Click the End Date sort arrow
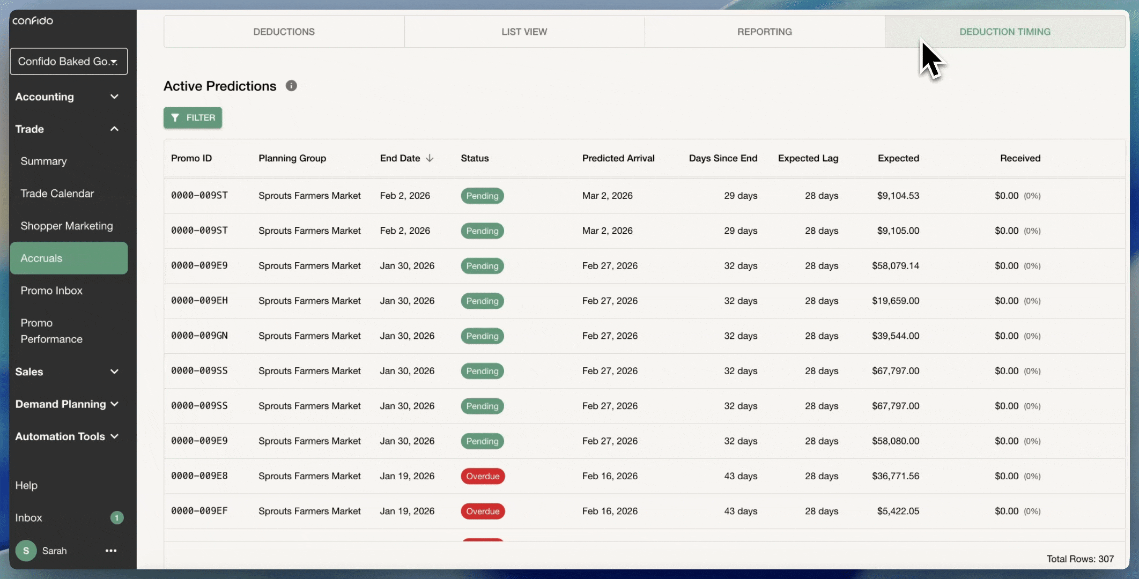The image size is (1139, 579). point(430,158)
